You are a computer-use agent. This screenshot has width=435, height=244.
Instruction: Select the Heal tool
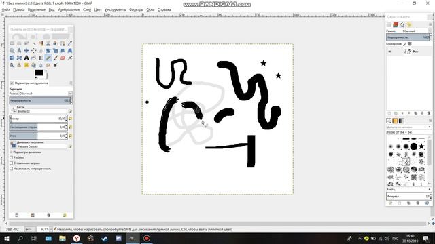(27, 65)
